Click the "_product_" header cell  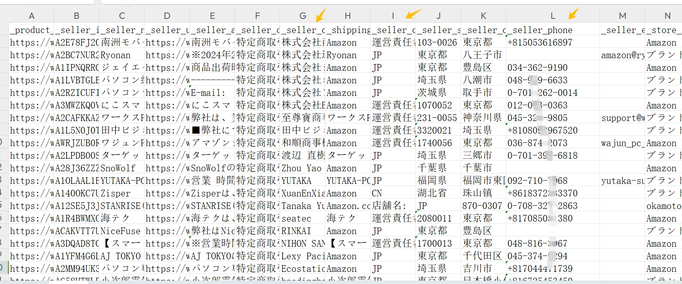[x=31, y=30]
